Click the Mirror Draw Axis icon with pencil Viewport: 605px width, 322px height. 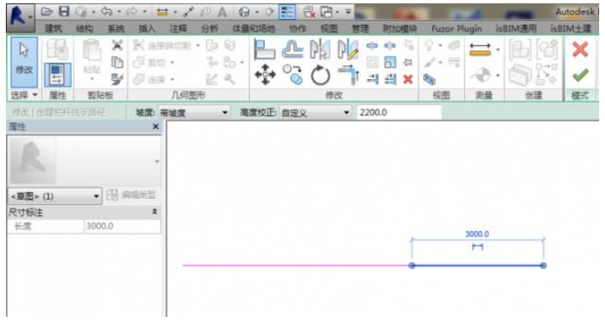coord(348,49)
